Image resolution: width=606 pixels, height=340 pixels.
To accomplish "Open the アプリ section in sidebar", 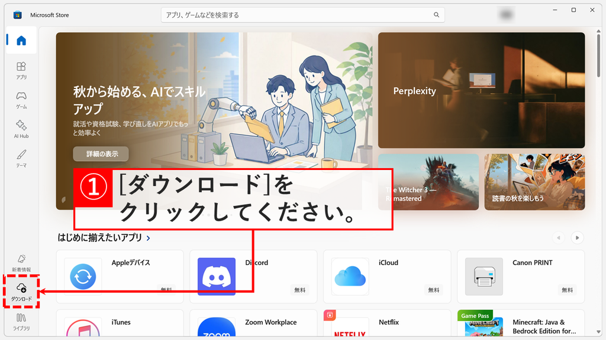I will [x=21, y=71].
